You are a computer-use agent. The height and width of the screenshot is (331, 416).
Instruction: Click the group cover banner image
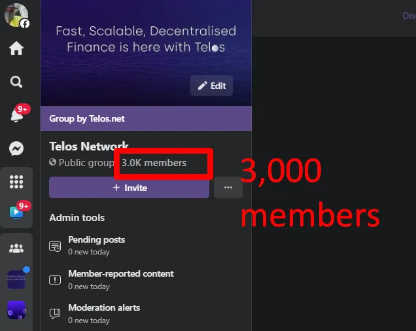click(x=146, y=53)
